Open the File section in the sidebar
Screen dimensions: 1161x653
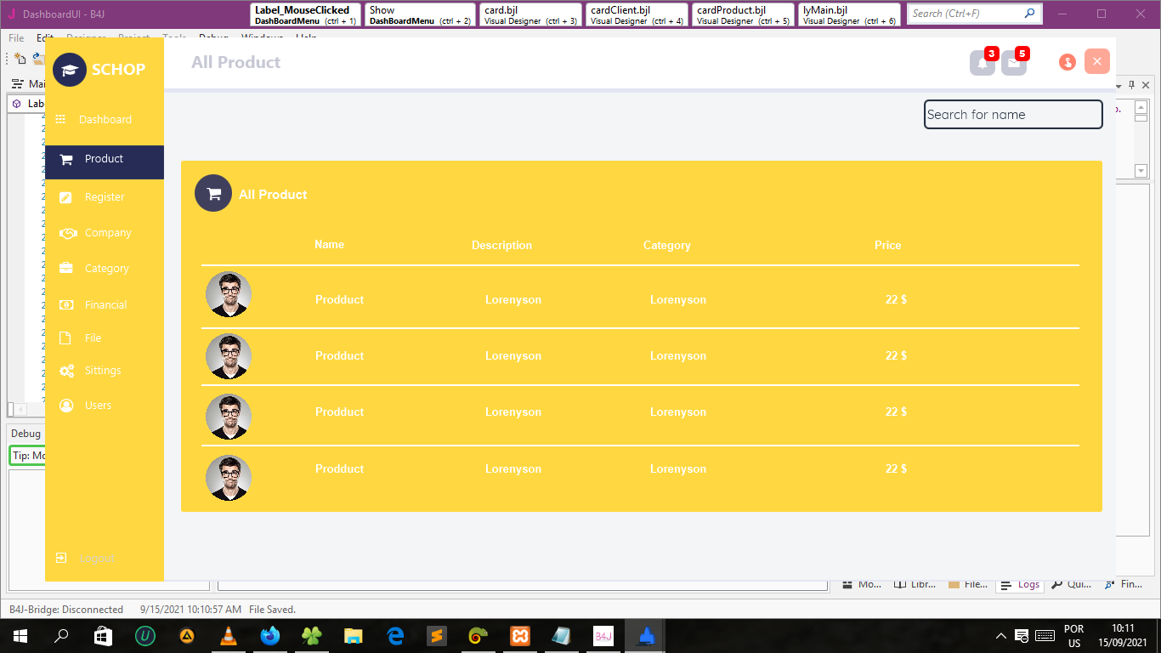[81, 338]
